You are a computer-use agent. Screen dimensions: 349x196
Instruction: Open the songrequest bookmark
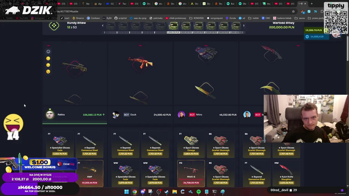pyautogui.click(x=215, y=18)
